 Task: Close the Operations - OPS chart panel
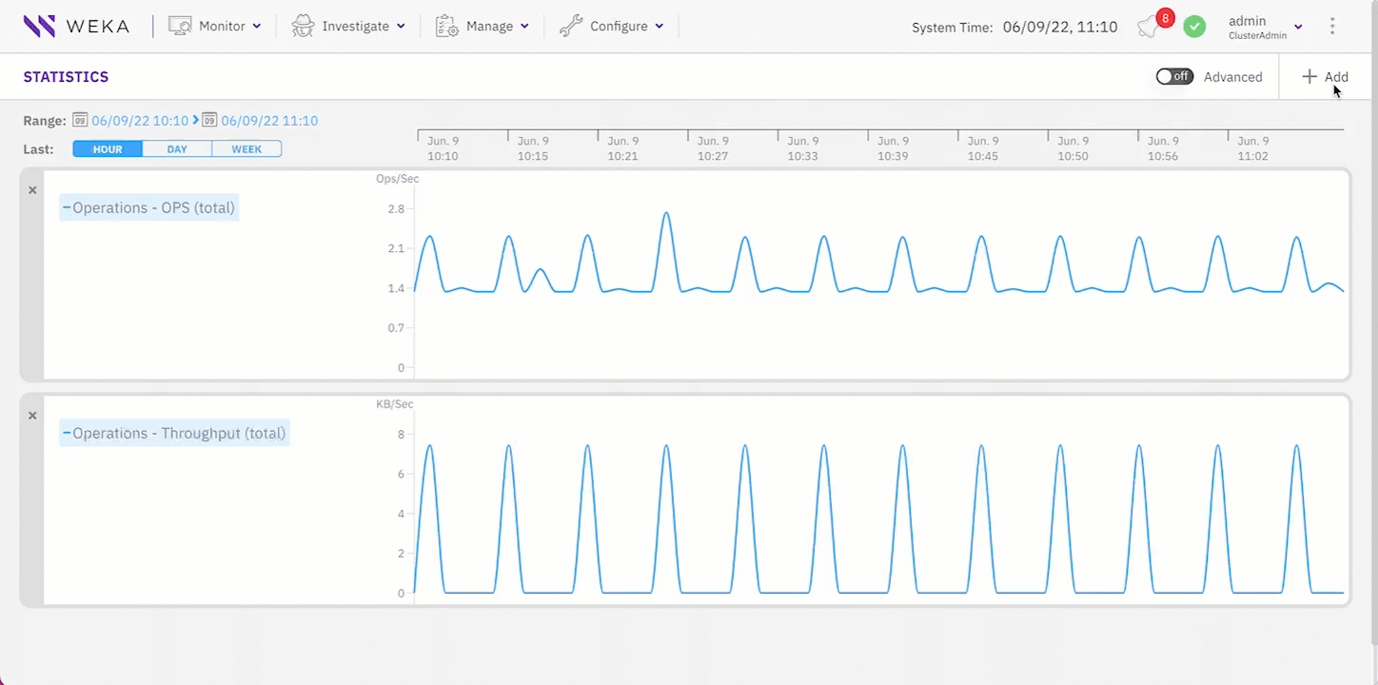point(32,190)
